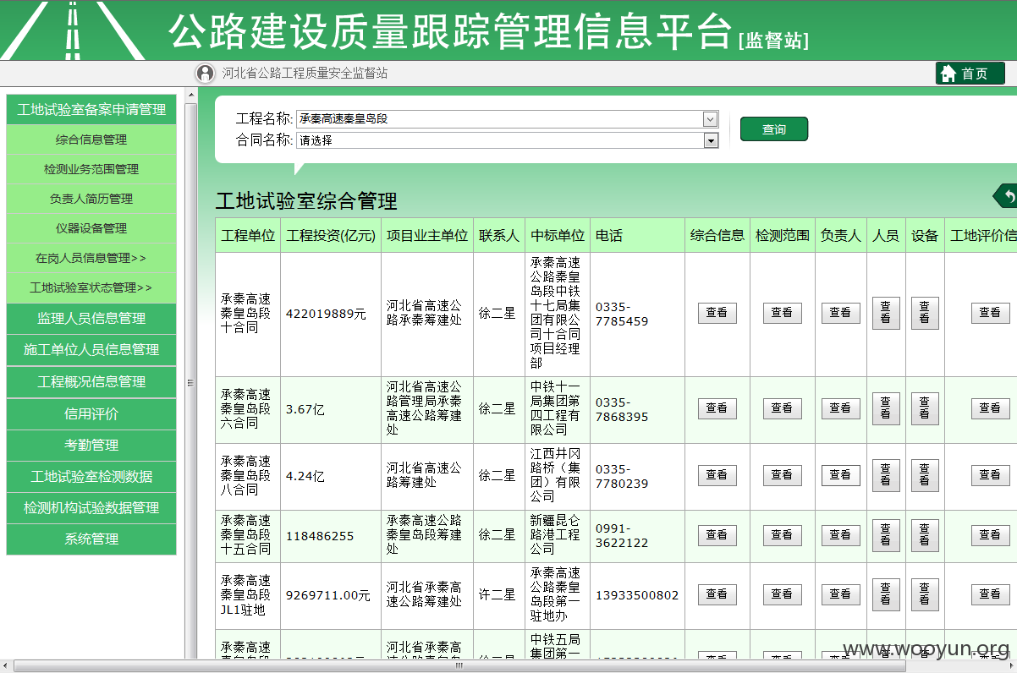Open 工程概况信息管理 menu

pyautogui.click(x=91, y=381)
